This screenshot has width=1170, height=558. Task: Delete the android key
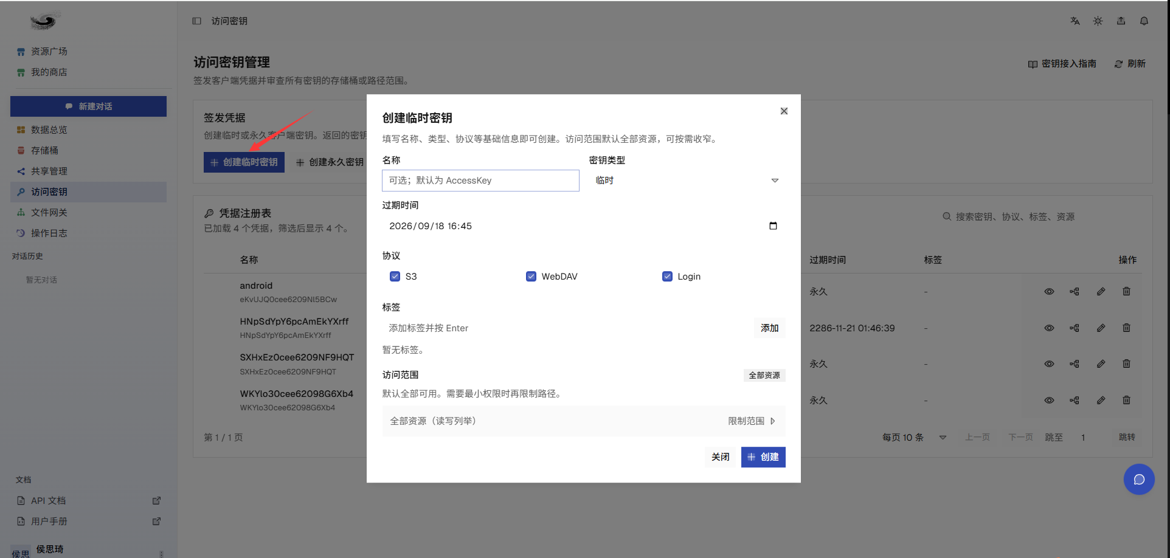point(1126,291)
